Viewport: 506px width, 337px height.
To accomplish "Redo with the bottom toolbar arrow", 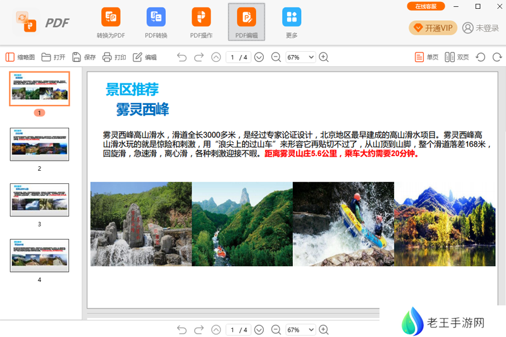I will click(199, 330).
